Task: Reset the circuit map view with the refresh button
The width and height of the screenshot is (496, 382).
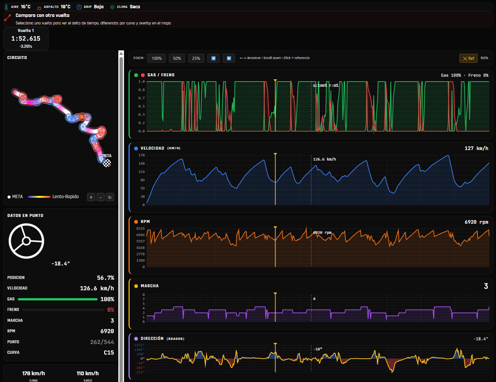Action: (x=110, y=197)
